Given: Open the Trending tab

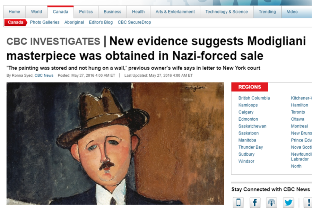Looking at the screenshot, I should tap(267, 12).
